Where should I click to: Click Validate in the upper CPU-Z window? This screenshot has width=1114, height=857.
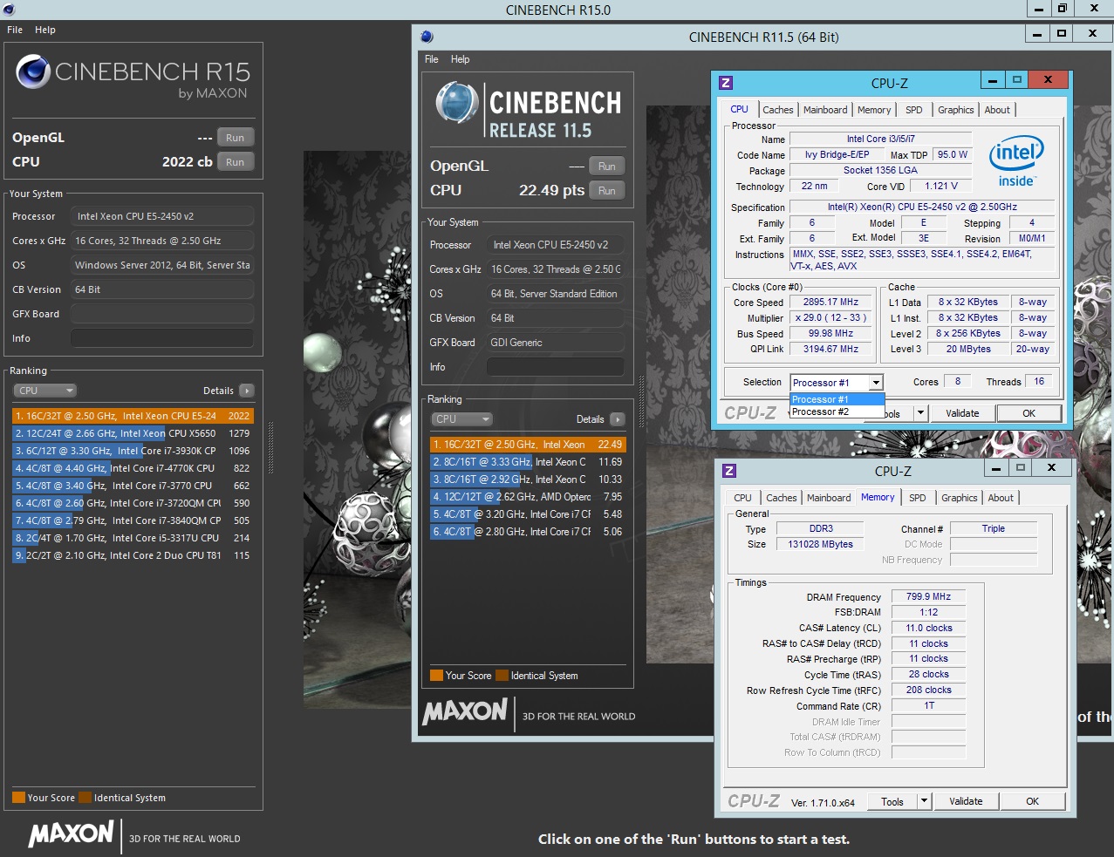coord(962,413)
